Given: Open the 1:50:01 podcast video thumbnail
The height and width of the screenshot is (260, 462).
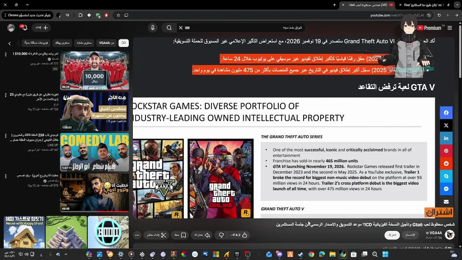Looking at the screenshot, I should [95, 111].
